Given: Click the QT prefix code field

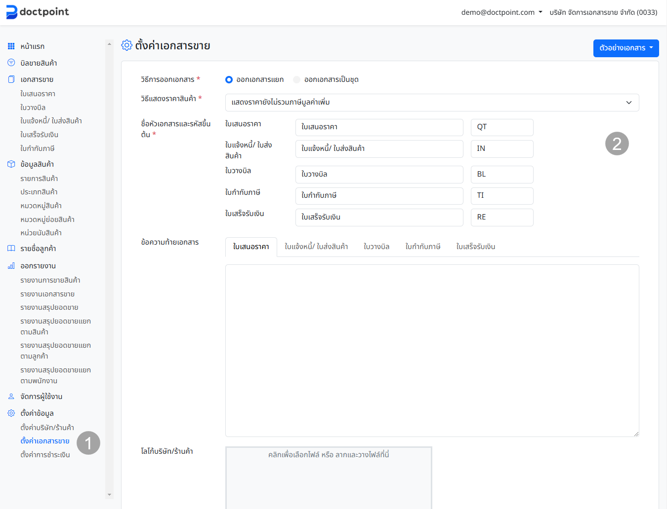Looking at the screenshot, I should click(x=501, y=127).
